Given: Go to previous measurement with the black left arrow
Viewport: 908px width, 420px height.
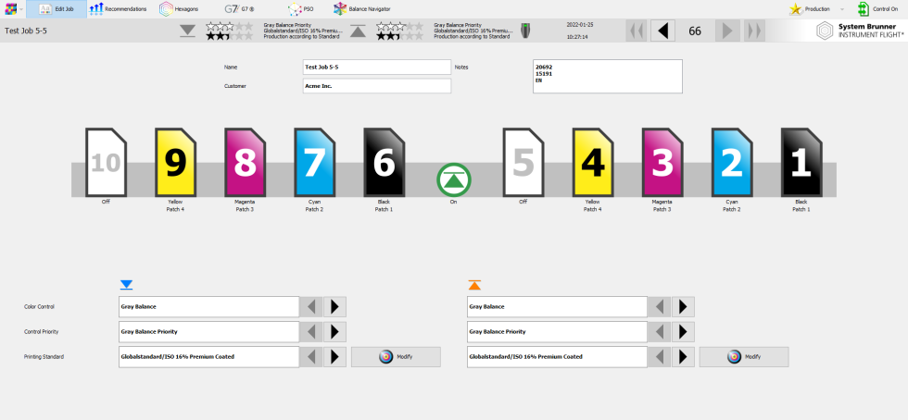Looking at the screenshot, I should pos(662,31).
